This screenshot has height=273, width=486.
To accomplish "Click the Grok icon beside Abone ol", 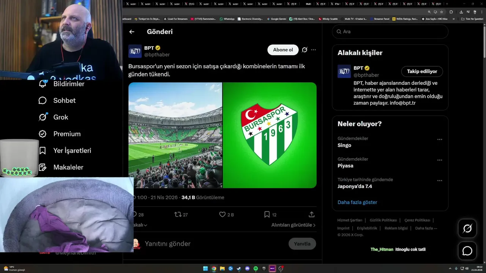I will [305, 50].
